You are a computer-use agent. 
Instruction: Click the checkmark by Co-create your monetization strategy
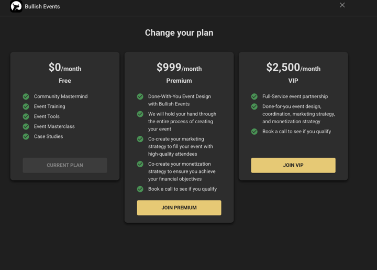(140, 164)
